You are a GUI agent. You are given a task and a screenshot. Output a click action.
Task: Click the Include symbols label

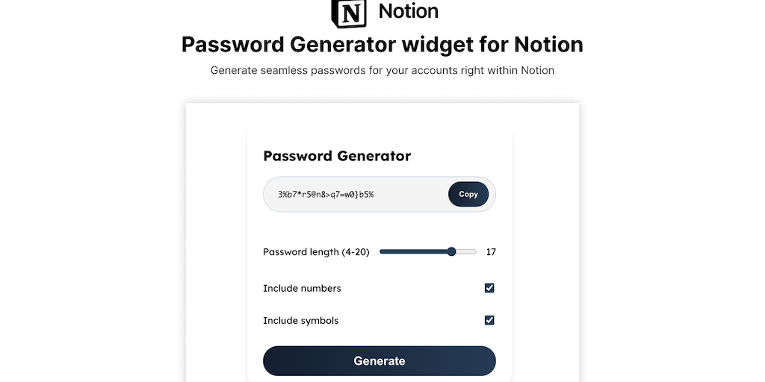(x=300, y=321)
